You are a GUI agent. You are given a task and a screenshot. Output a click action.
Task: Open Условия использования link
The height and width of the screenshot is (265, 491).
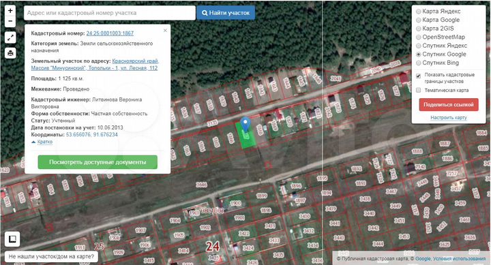click(460, 259)
